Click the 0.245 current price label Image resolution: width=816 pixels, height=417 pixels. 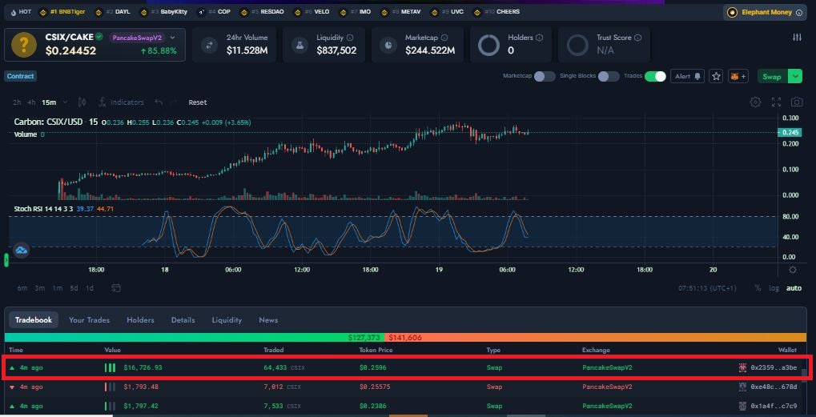pos(791,133)
